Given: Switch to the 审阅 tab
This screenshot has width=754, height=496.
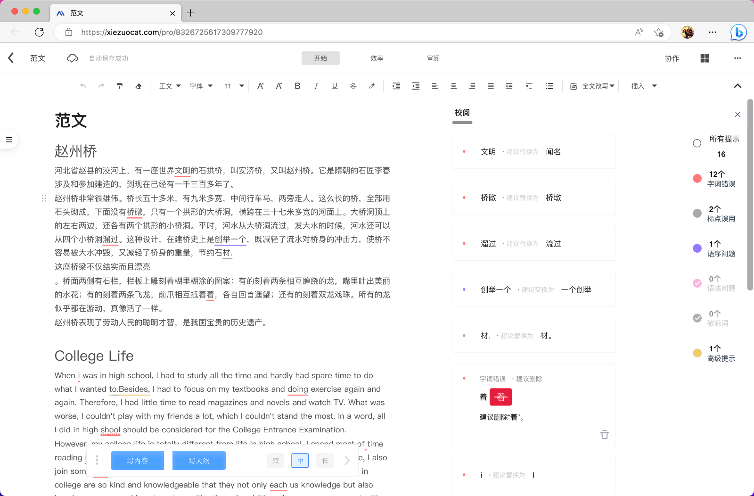Looking at the screenshot, I should click(x=434, y=58).
